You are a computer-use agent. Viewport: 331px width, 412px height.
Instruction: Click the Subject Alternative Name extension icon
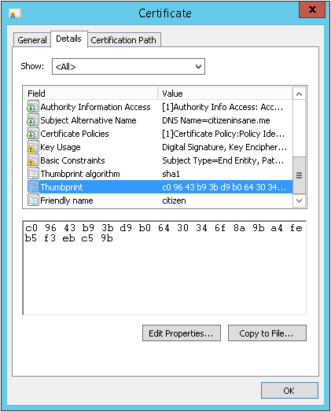pos(33,120)
